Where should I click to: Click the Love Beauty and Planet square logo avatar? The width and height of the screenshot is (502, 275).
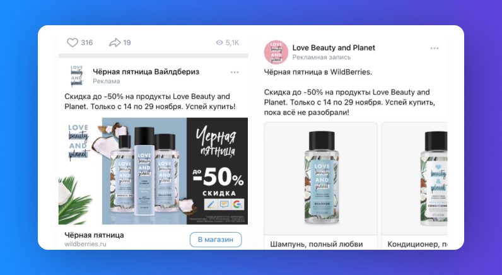tap(76, 76)
